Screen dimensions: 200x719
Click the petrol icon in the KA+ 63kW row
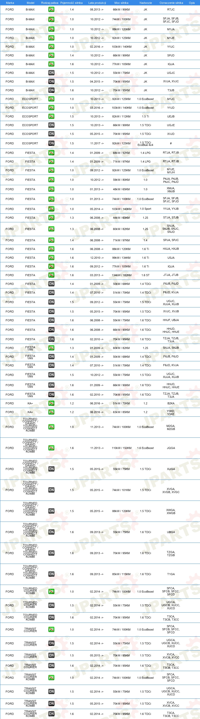point(51,412)
